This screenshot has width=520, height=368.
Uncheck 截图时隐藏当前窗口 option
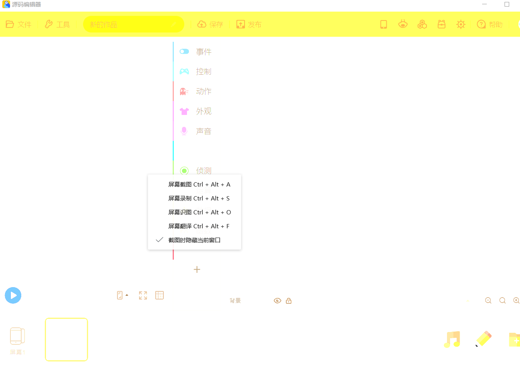pos(194,240)
